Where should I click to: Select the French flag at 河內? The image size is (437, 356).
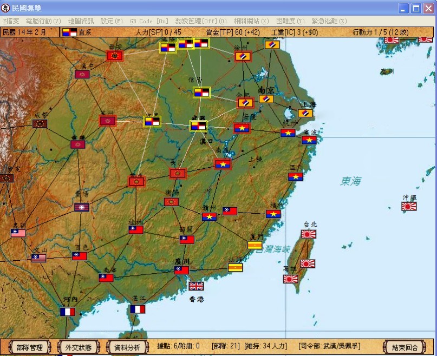[x=68, y=312]
